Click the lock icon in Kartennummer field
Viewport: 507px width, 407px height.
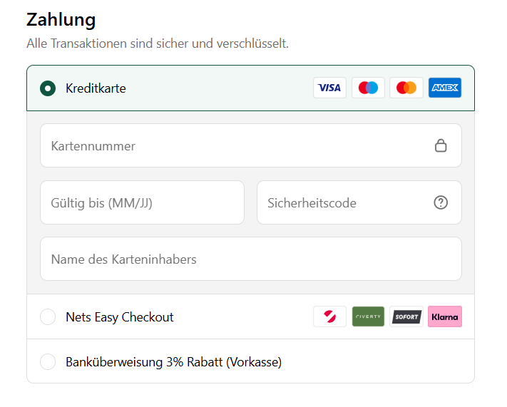coord(441,146)
